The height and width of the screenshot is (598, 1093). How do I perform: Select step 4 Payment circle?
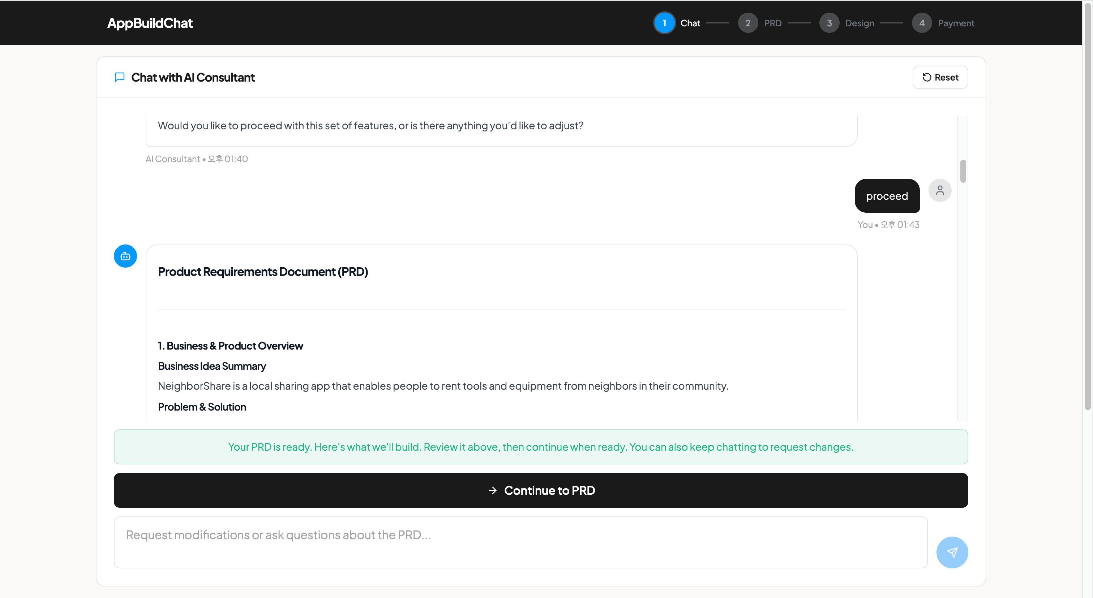[922, 23]
